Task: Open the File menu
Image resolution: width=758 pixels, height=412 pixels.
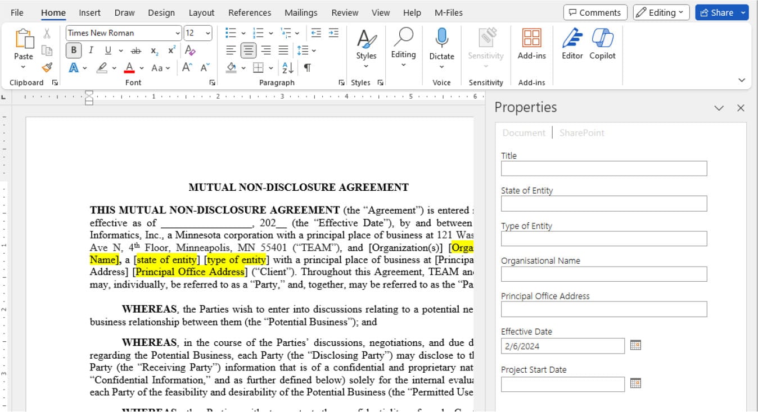Action: (17, 12)
